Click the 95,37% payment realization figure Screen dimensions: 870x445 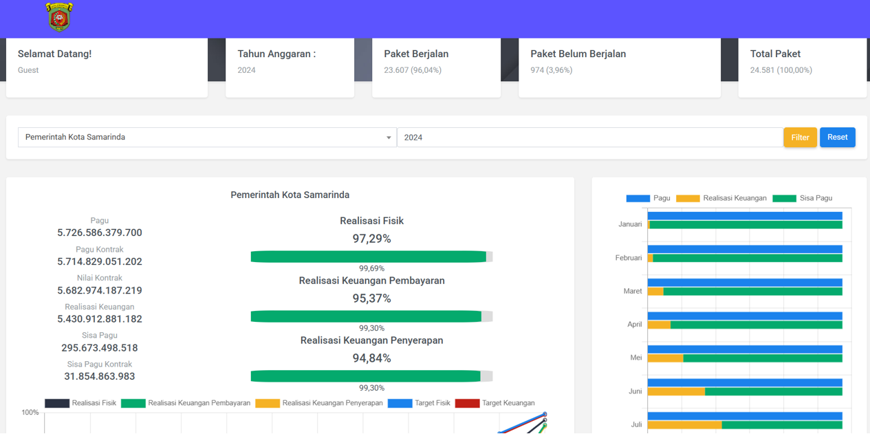(371, 299)
